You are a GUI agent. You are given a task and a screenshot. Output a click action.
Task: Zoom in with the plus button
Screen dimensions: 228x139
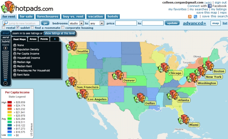[5, 48]
